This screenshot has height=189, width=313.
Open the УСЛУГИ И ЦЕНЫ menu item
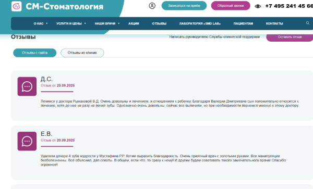[x=69, y=23]
